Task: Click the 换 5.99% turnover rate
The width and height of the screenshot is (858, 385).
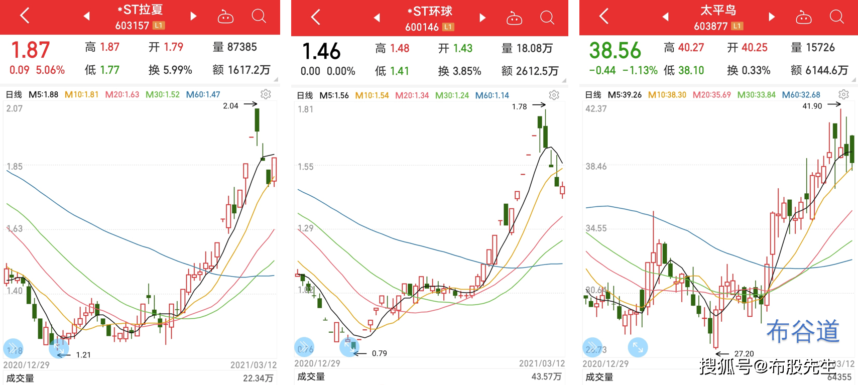Action: click(170, 70)
